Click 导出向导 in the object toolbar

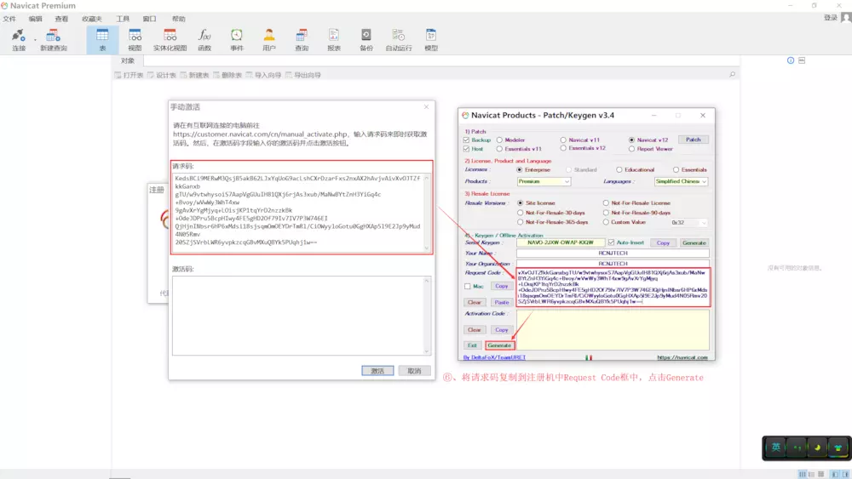coord(303,75)
